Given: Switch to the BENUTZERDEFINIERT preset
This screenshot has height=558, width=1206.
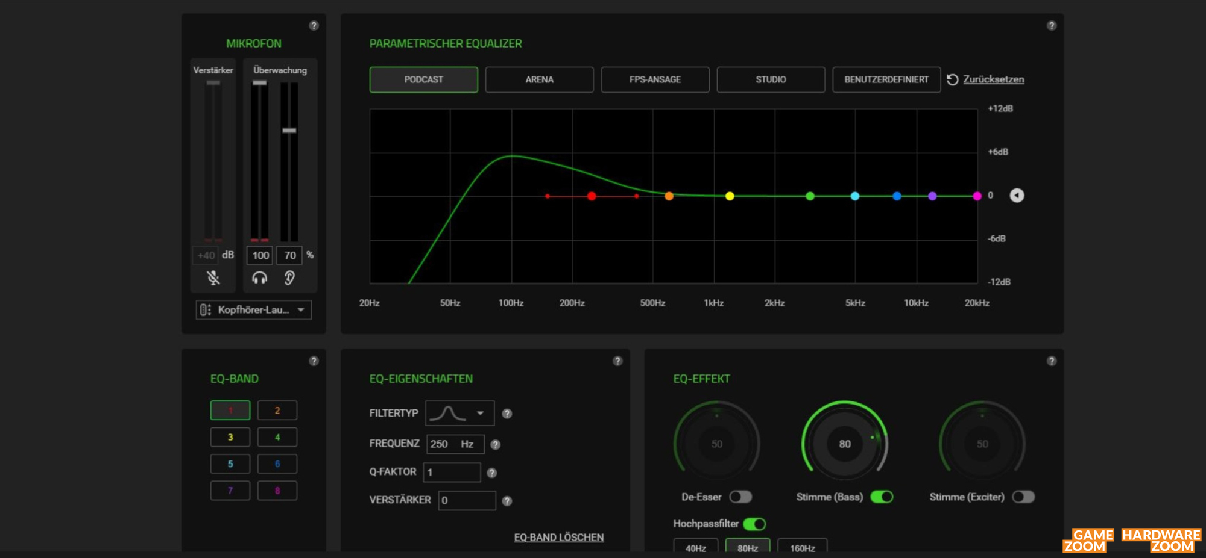Looking at the screenshot, I should (x=887, y=79).
